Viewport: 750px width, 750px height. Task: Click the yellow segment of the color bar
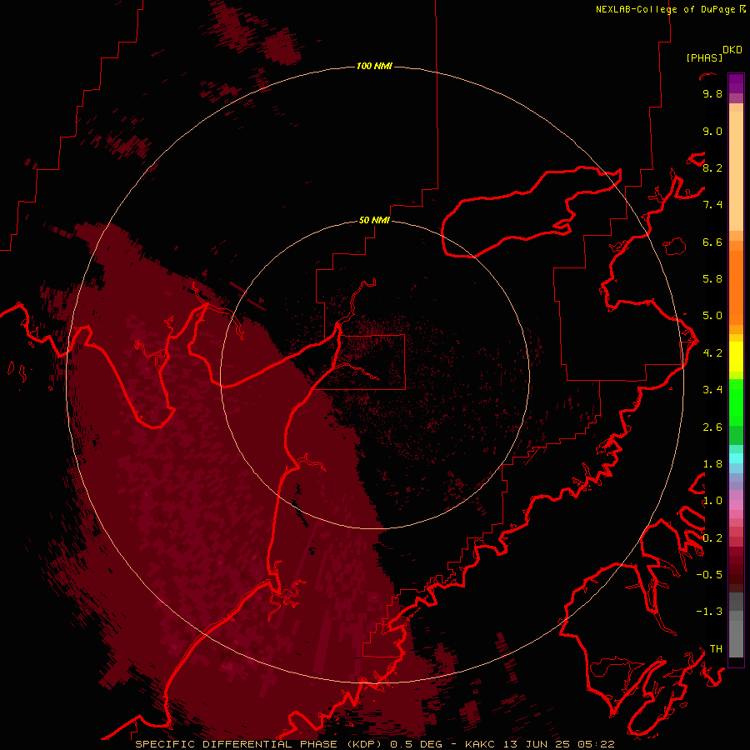(736, 357)
